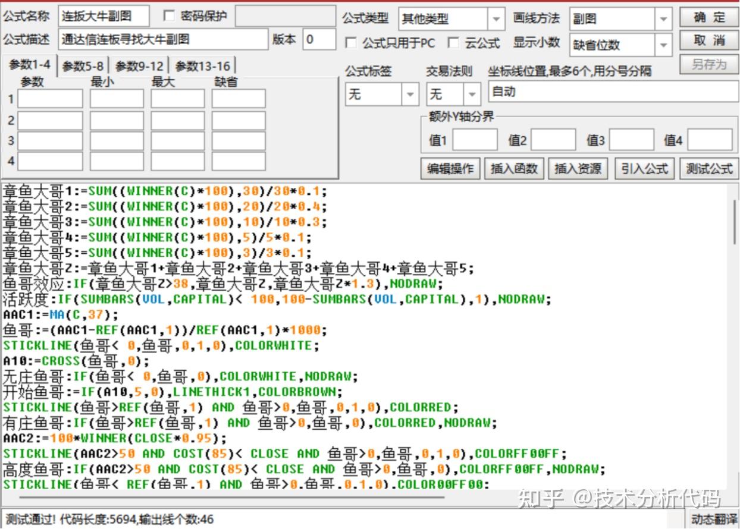
Task: Click the 值3 input box
Action: [x=632, y=140]
